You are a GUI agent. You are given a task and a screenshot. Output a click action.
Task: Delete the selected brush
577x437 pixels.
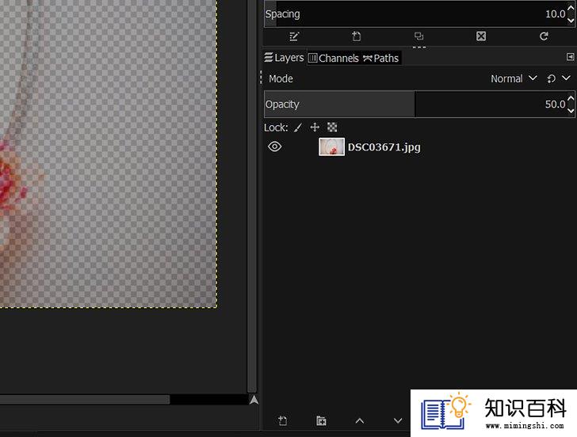(481, 36)
